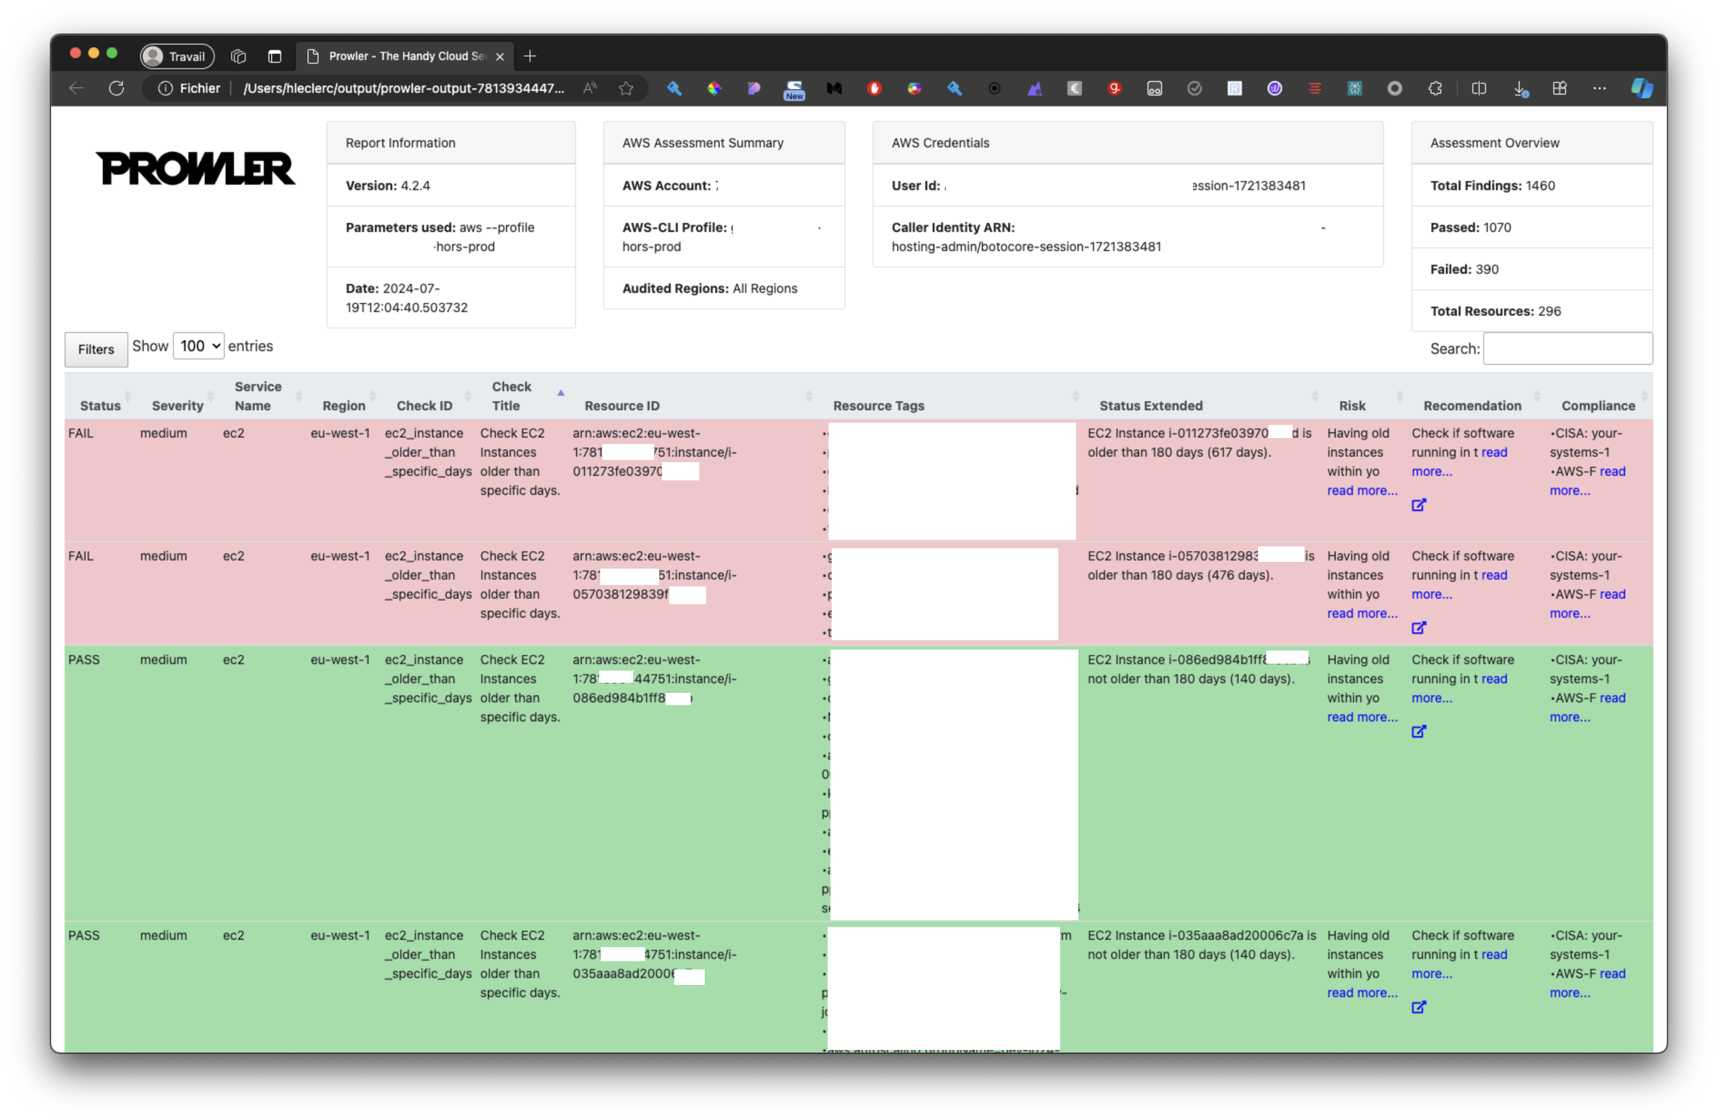
Task: Toggle split screen view icon
Action: pyautogui.click(x=1478, y=88)
